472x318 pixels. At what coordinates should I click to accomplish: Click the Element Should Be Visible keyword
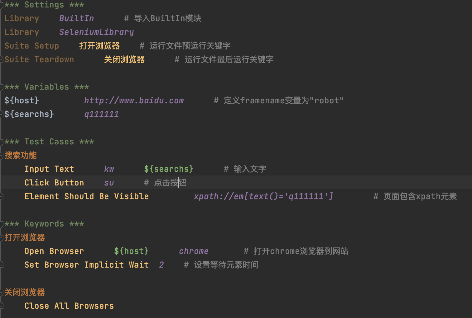click(87, 196)
